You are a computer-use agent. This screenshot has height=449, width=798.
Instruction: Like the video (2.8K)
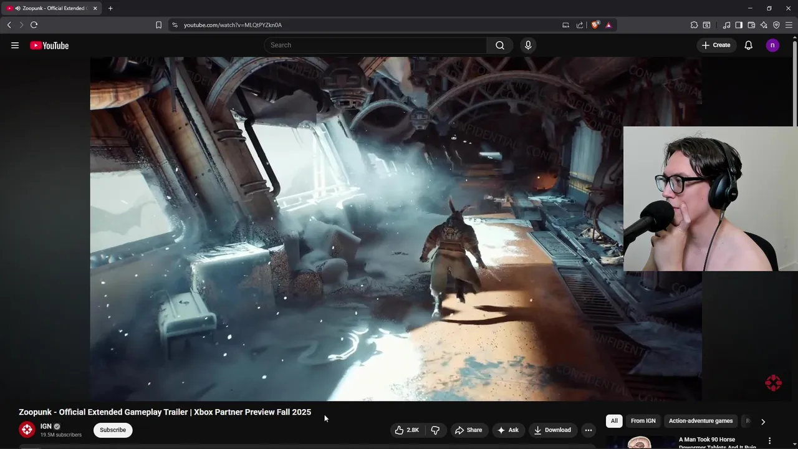(x=406, y=430)
